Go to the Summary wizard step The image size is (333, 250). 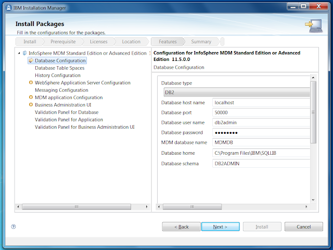[x=201, y=42]
